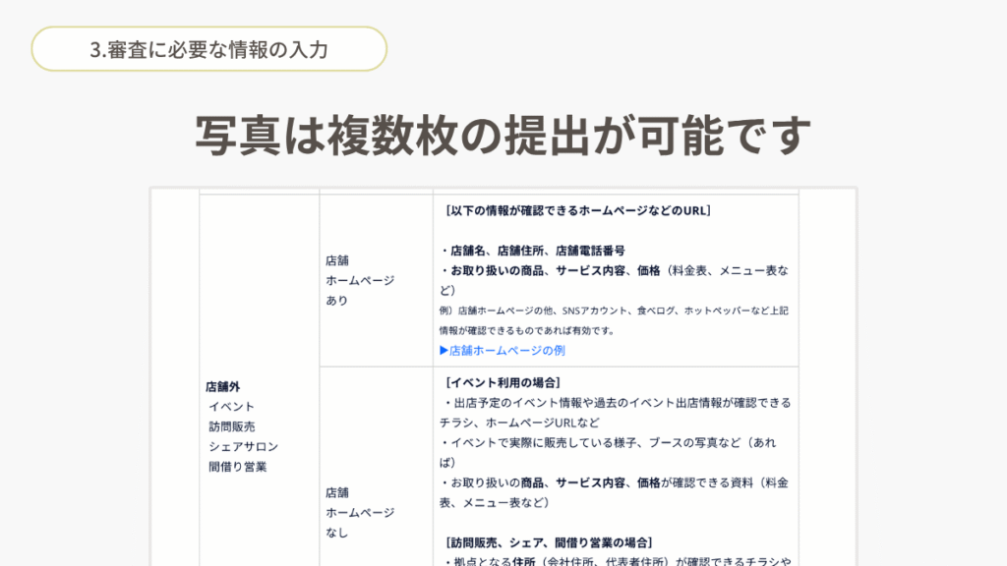1007x566 pixels.
Task: Select the 店舗外 category label
Action: pos(222,386)
